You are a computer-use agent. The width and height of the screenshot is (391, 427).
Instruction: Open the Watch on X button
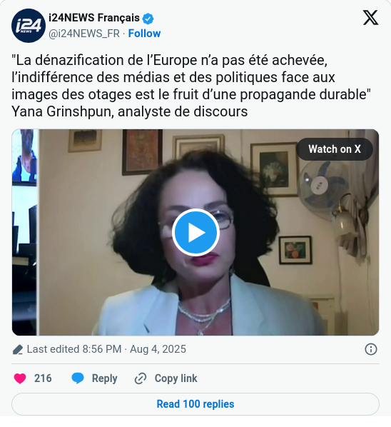[335, 149]
